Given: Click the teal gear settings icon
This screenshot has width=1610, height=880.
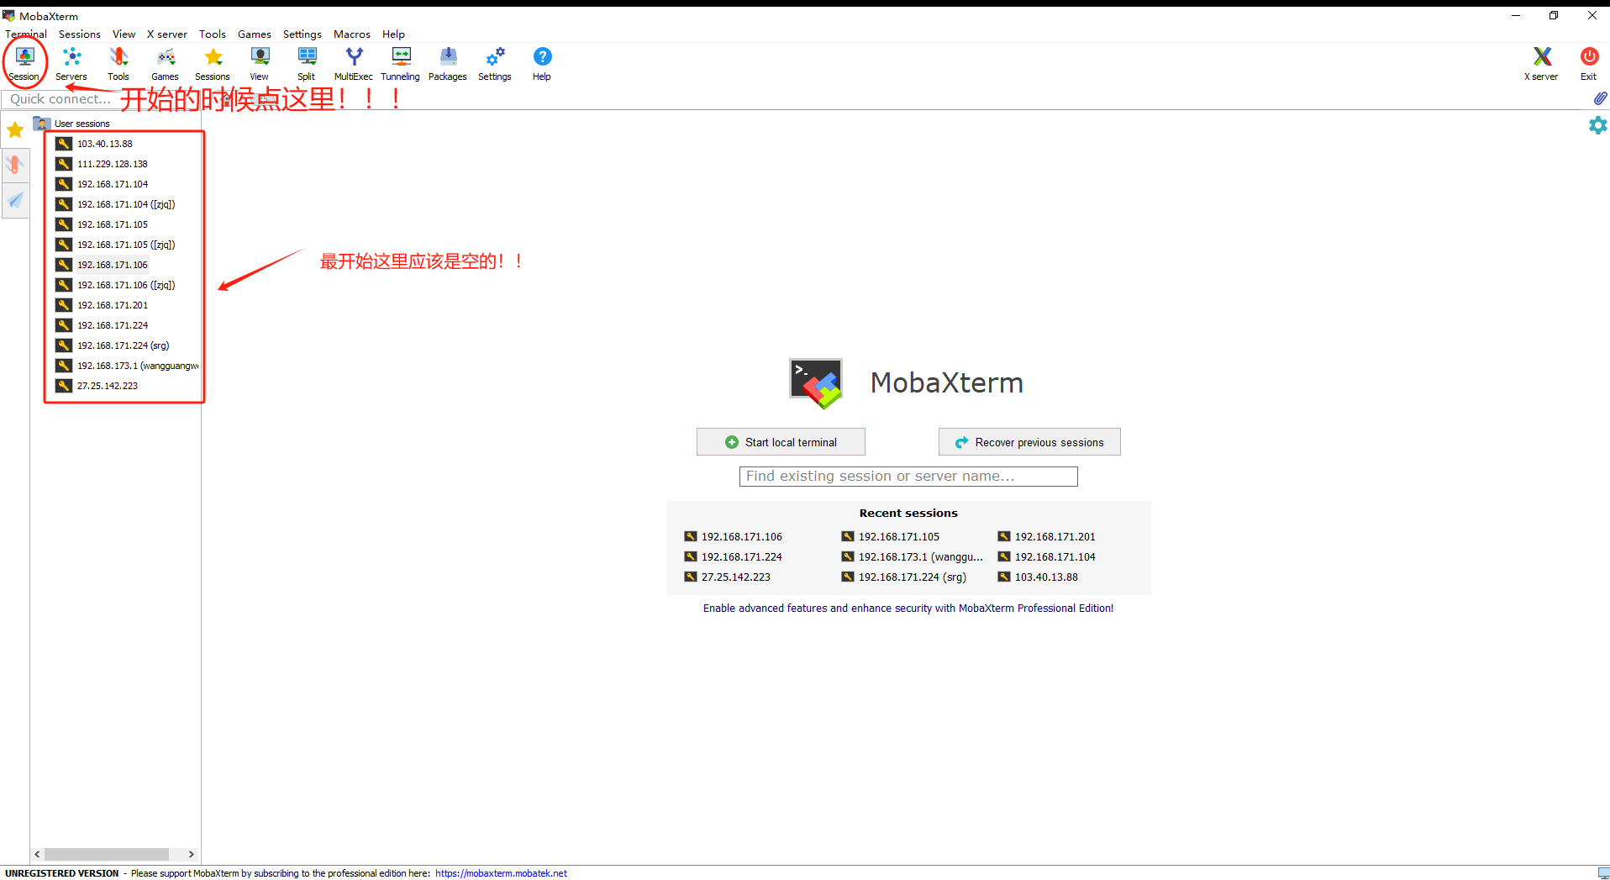Looking at the screenshot, I should click(x=1597, y=126).
